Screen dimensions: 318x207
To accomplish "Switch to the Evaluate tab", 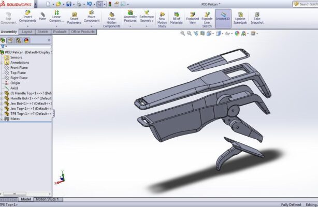I will click(x=60, y=32).
